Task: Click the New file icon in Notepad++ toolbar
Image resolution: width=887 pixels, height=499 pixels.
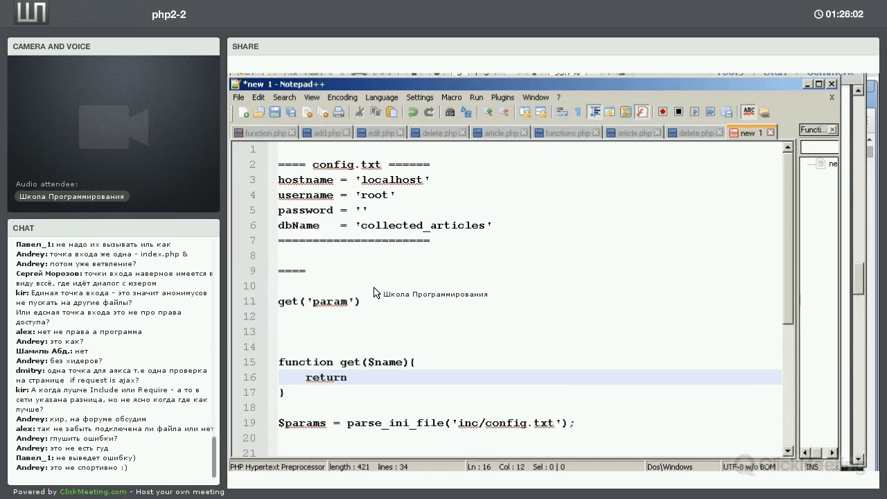Action: point(243,112)
